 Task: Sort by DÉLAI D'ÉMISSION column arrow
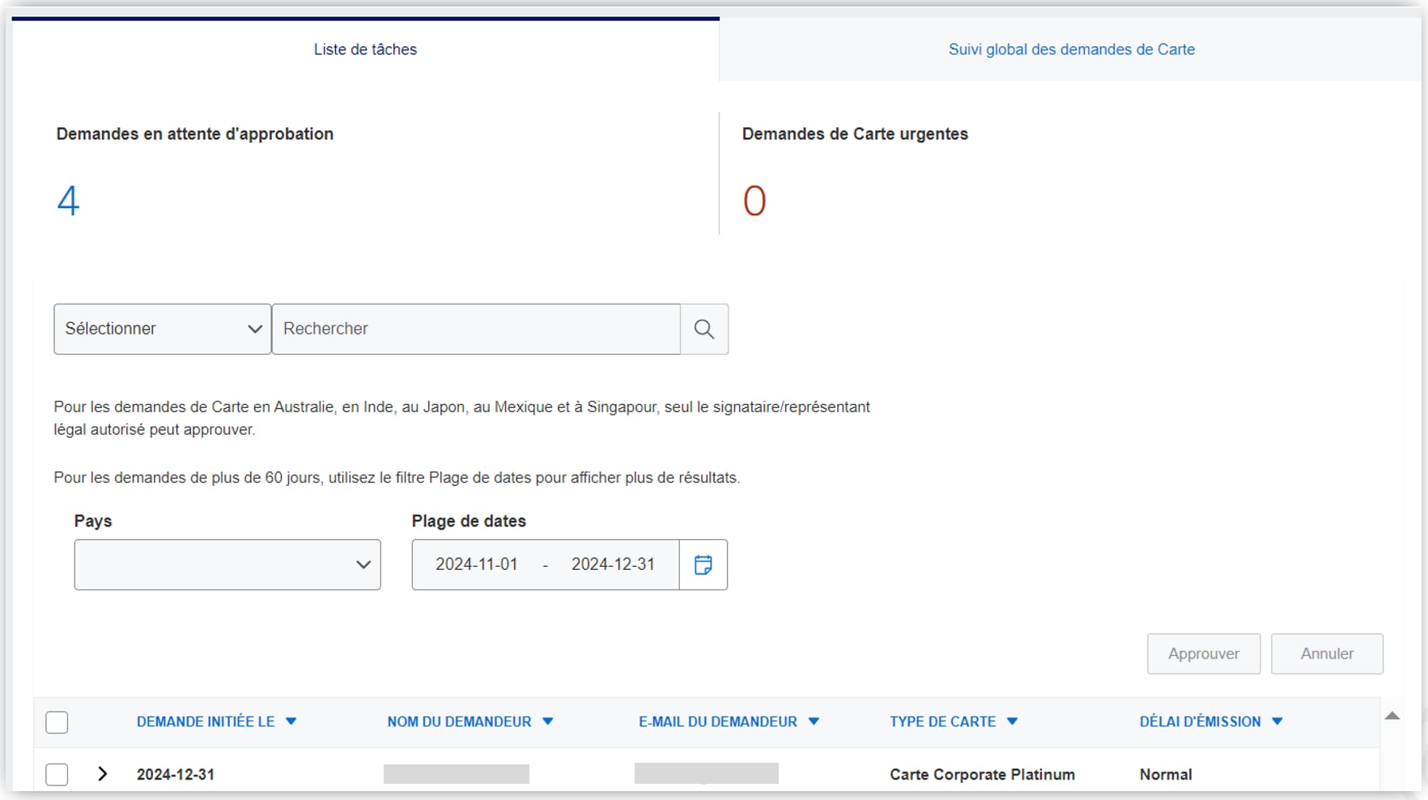point(1278,721)
